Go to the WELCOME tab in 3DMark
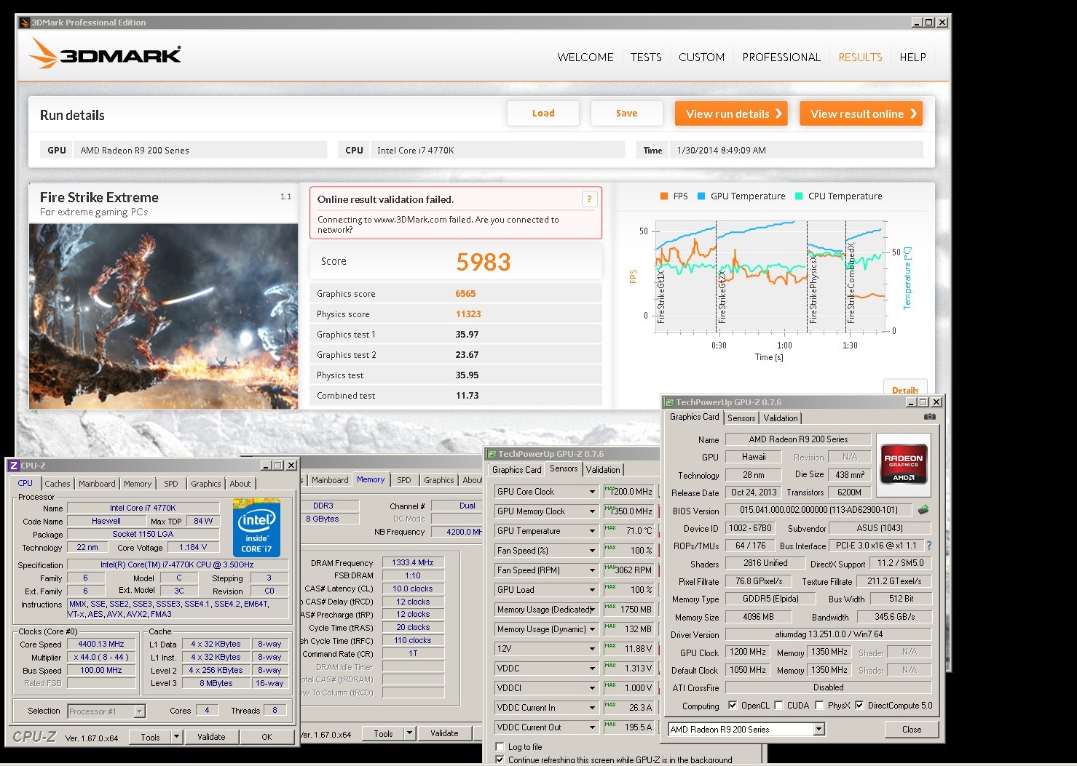 585,57
